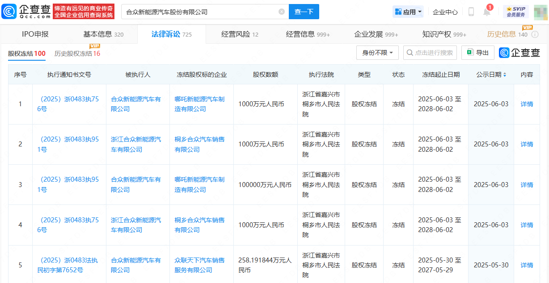
Task: Open 详情 for the first frozen equity record
Action: click(527, 104)
